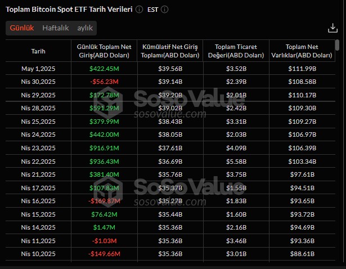
Task: Click the $110.17B net assets value
Action: tap(302, 95)
